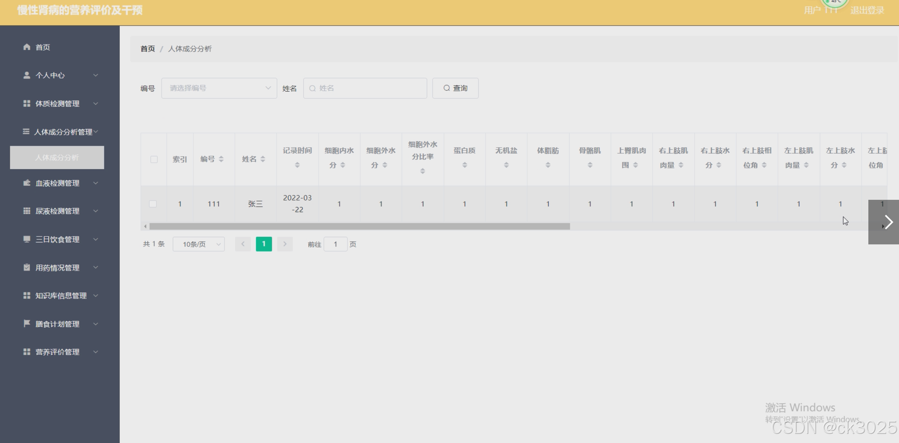
Task: Click 退出登录 logout link
Action: (867, 10)
